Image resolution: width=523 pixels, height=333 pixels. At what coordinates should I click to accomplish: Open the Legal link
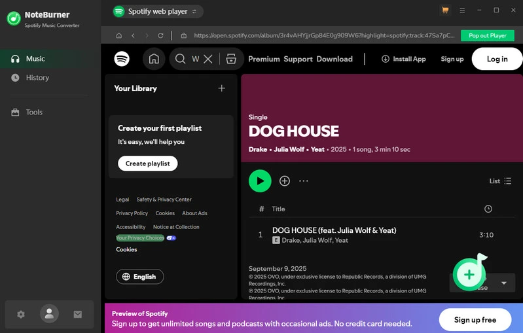(122, 200)
